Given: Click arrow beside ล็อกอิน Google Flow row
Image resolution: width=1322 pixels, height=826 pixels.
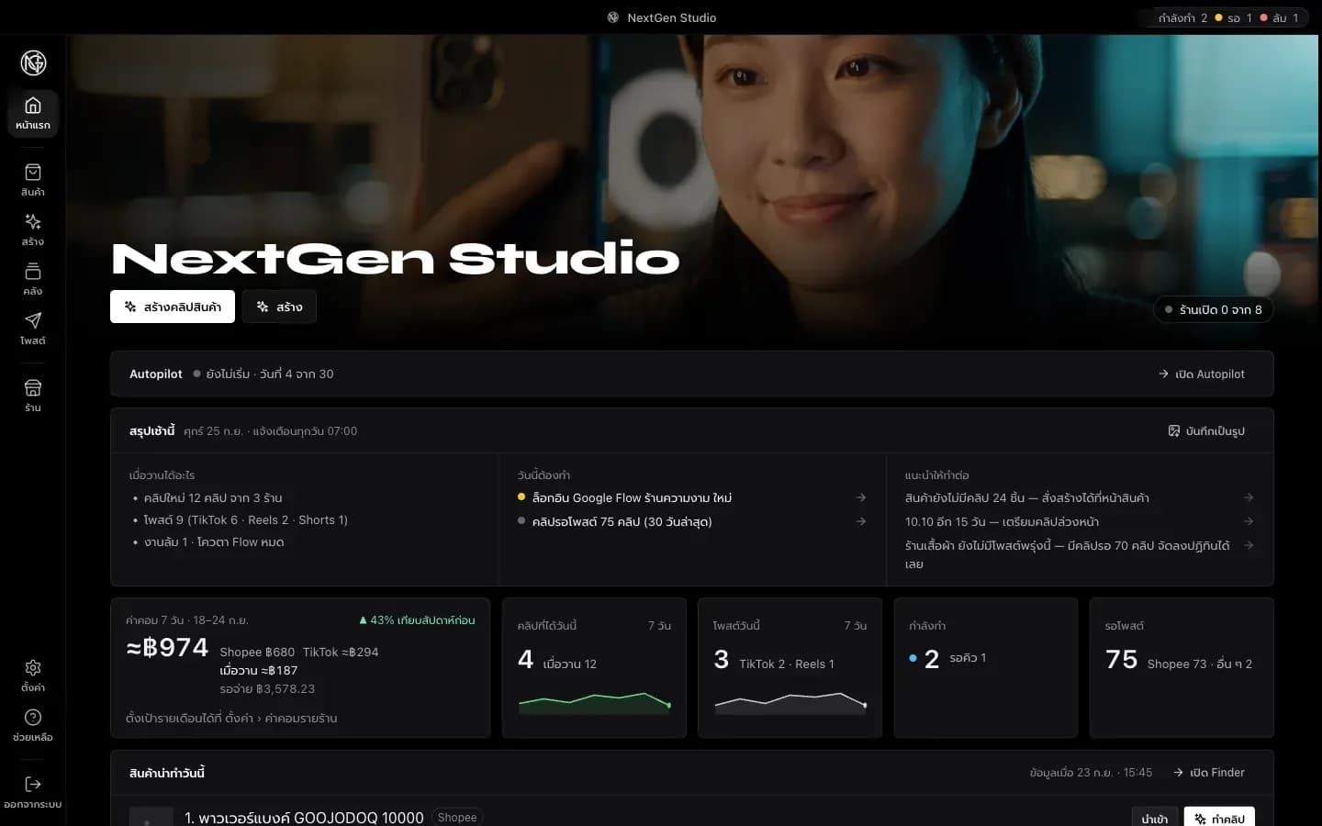Looking at the screenshot, I should coord(861,497).
